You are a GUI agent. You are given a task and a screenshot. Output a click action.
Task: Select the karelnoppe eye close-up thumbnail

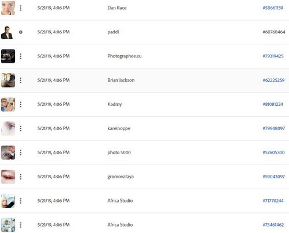coord(8,128)
